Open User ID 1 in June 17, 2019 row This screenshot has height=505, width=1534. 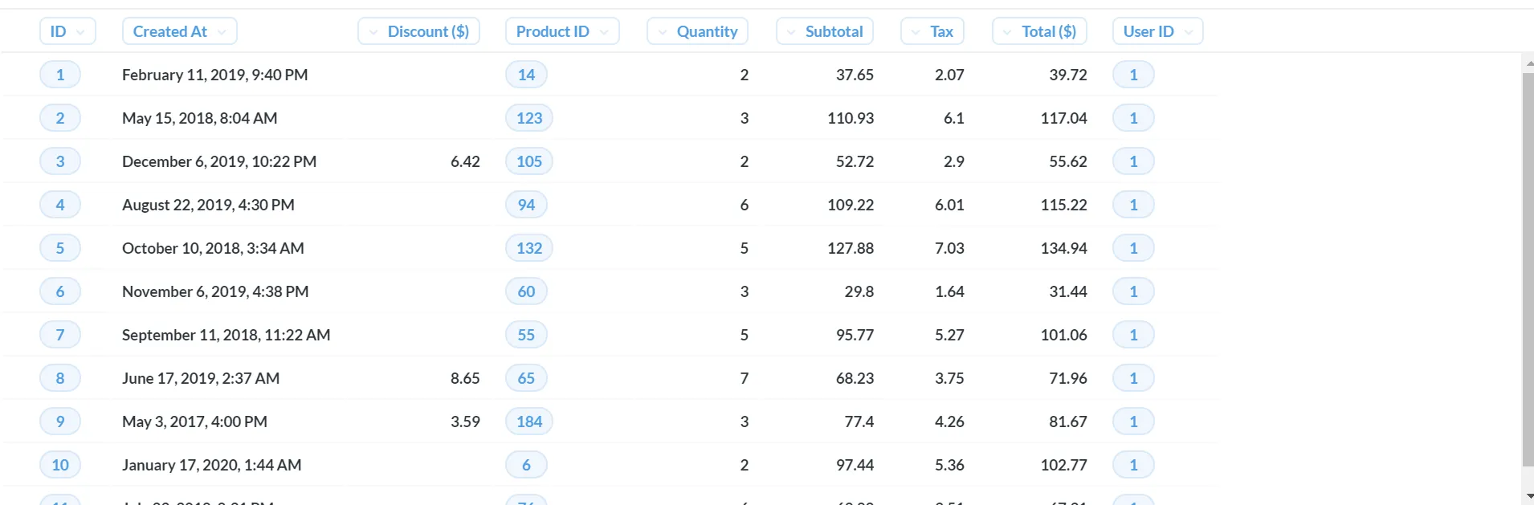click(x=1133, y=378)
